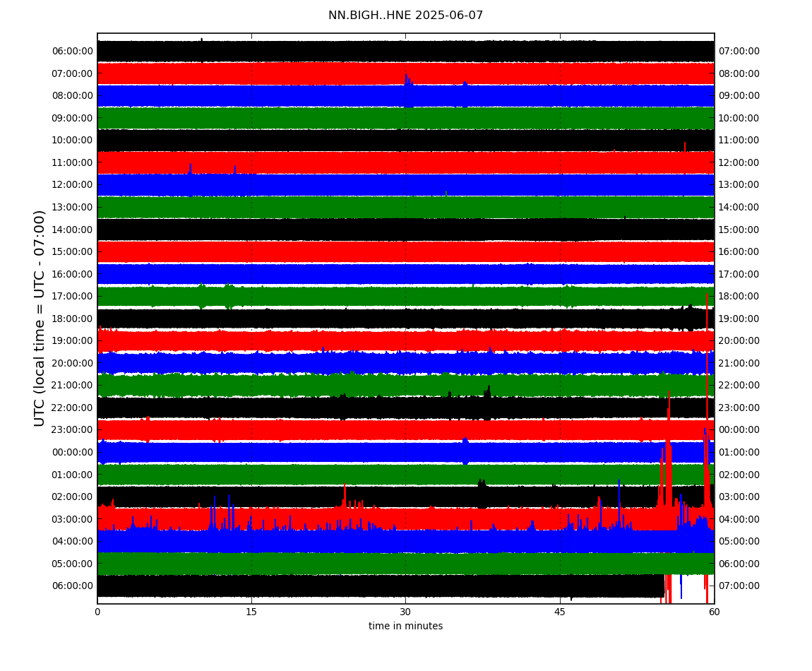
Task: Click the left UTC axis label 12:00:00
Action: (x=73, y=185)
